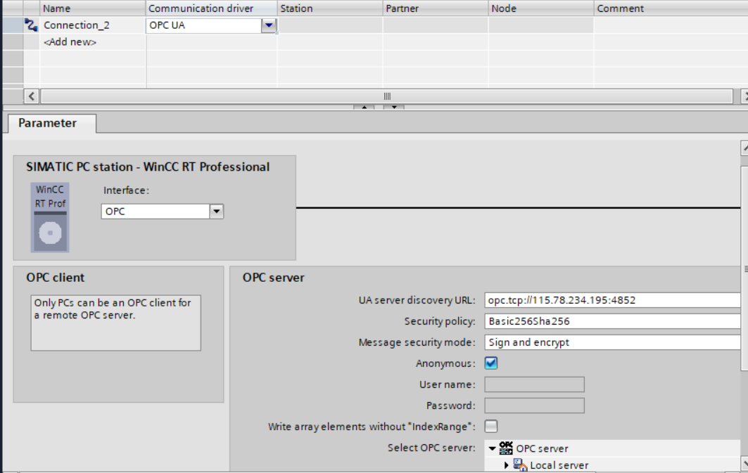Image resolution: width=748 pixels, height=473 pixels.
Task: Open the Communication driver dropdown arrow
Action: (x=269, y=25)
